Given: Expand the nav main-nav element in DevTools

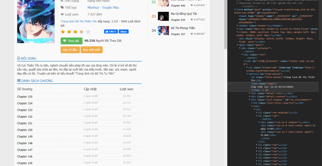Looking at the screenshot, I should tap(237, 29).
